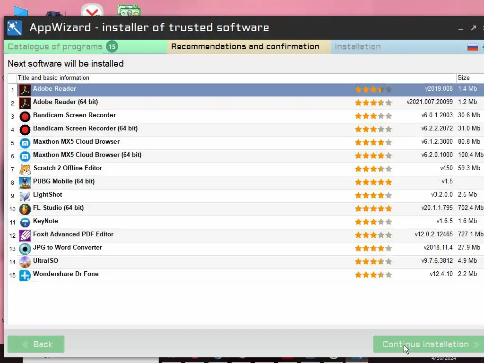
Task: Select the LightShot title text
Action: point(48,195)
